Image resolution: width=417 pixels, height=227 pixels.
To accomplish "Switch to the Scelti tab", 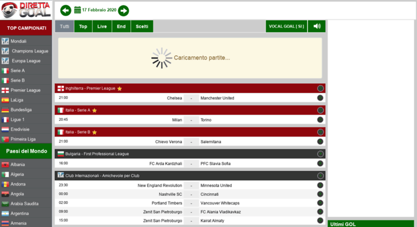I will point(142,26).
